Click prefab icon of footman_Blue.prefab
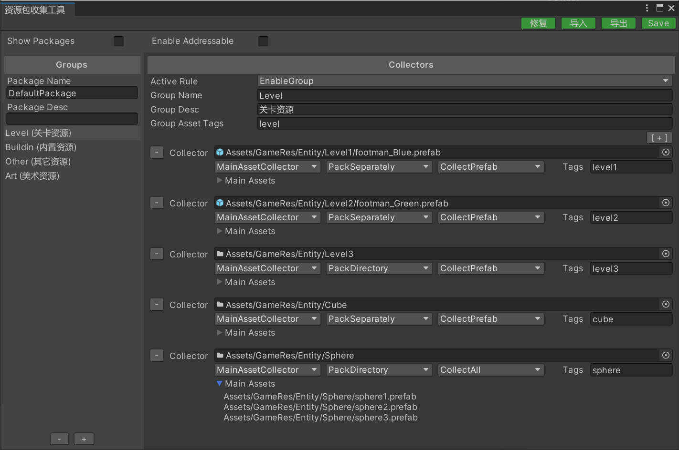The image size is (679, 450). point(220,152)
